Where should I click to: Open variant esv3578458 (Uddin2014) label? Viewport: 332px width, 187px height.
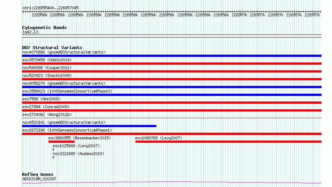47,60
